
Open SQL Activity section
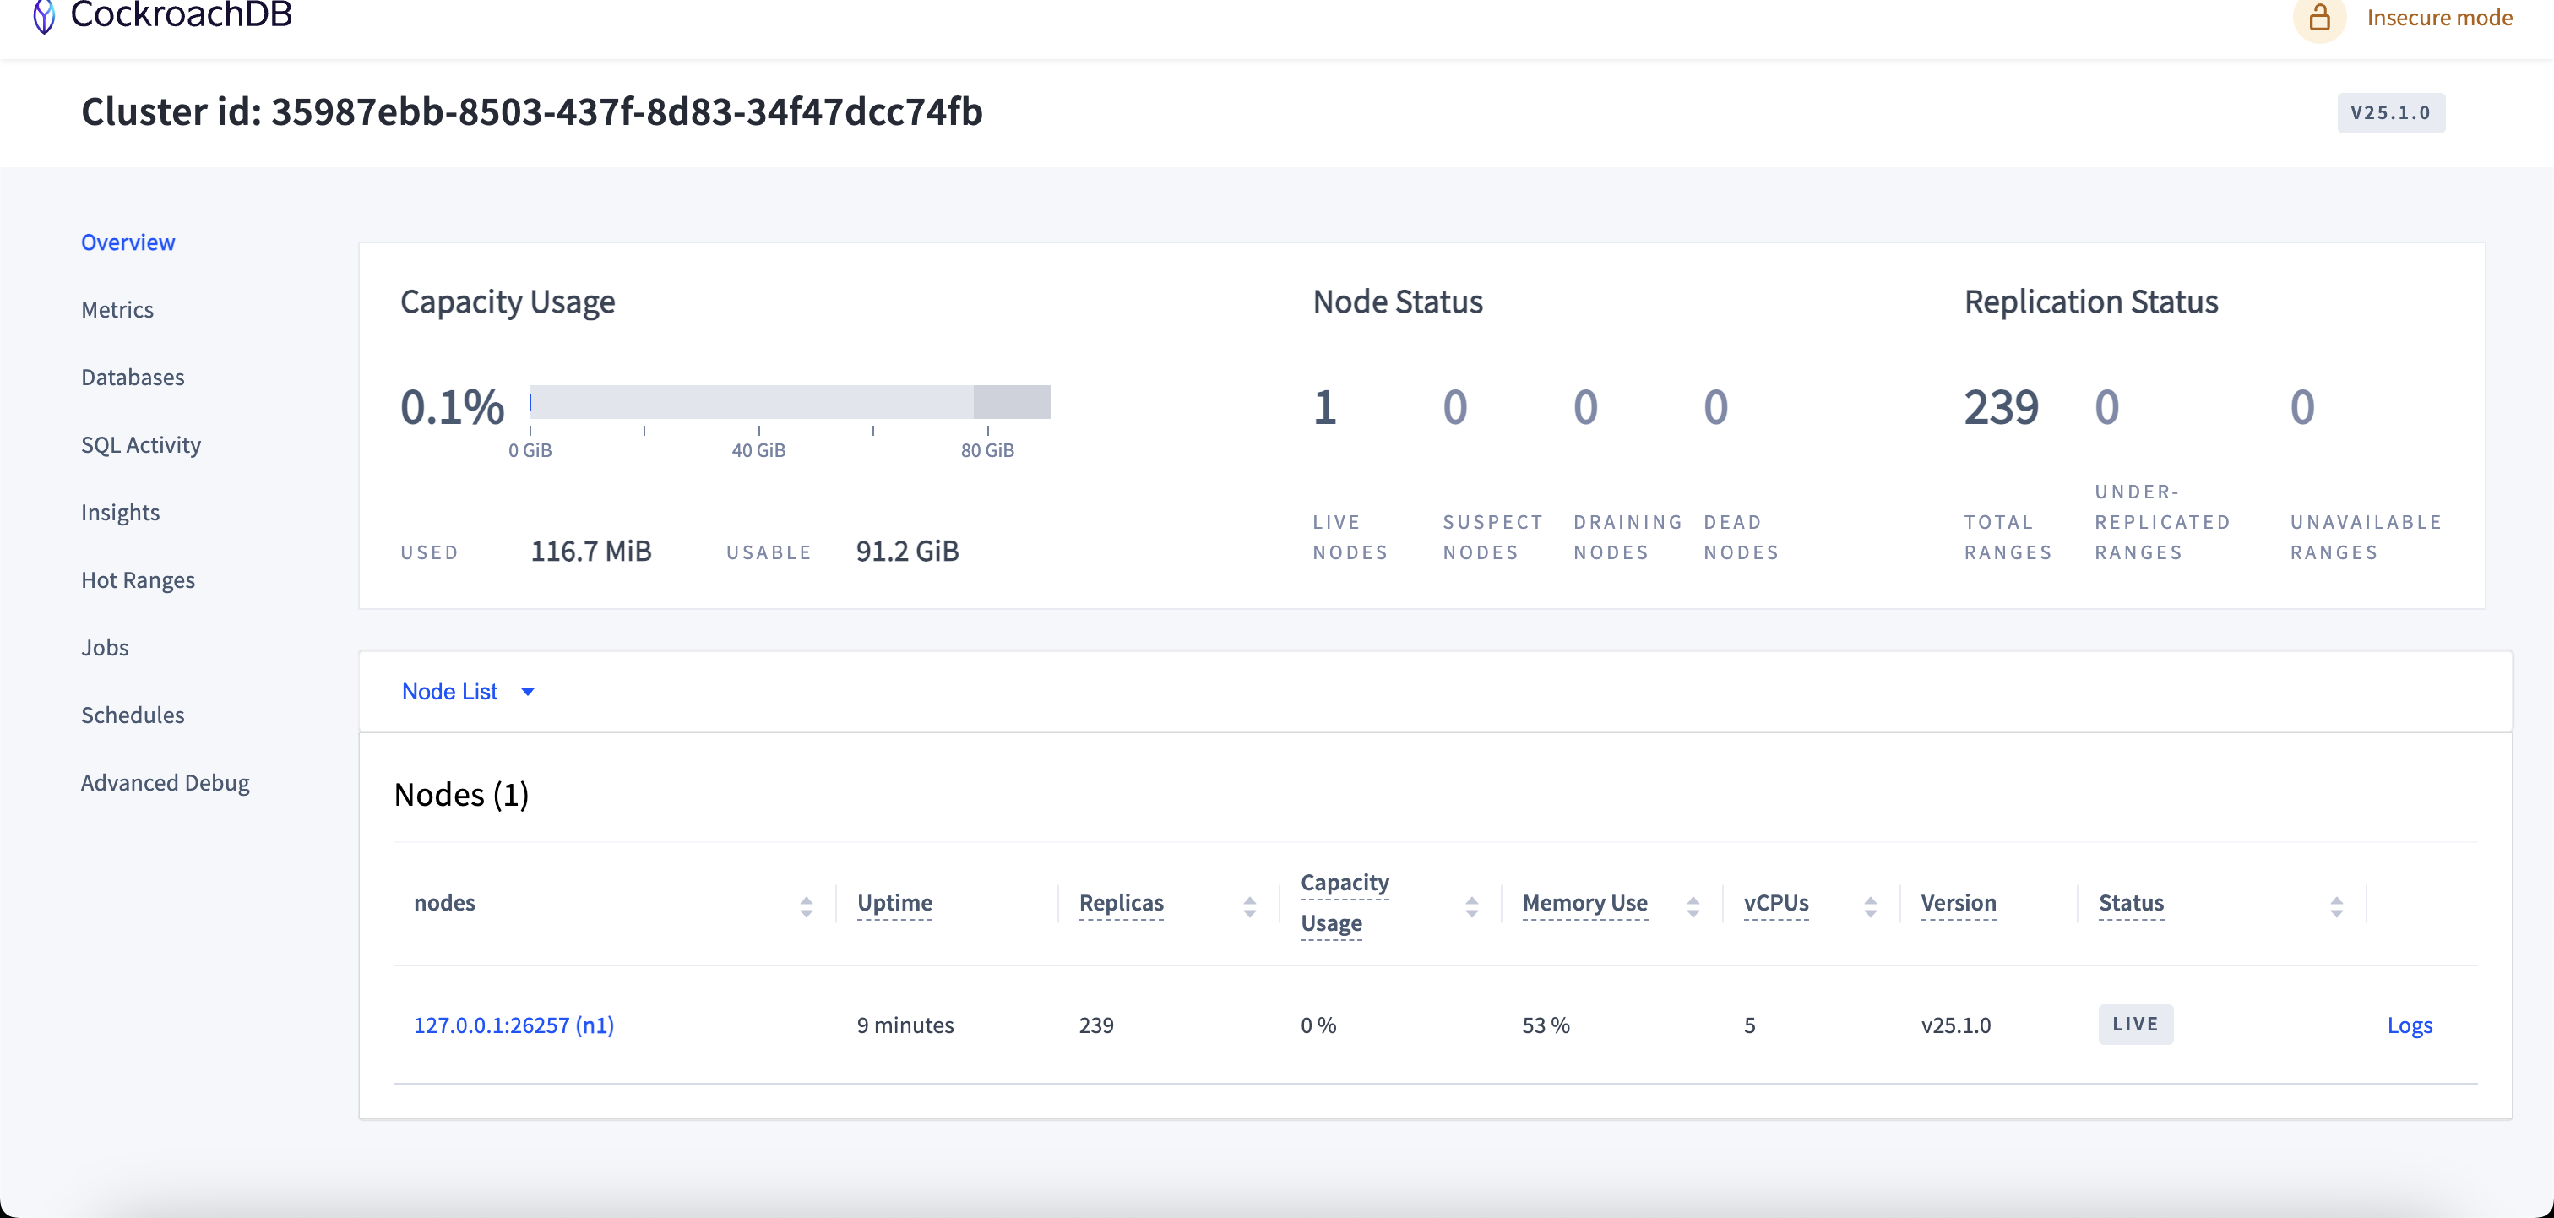tap(141, 444)
